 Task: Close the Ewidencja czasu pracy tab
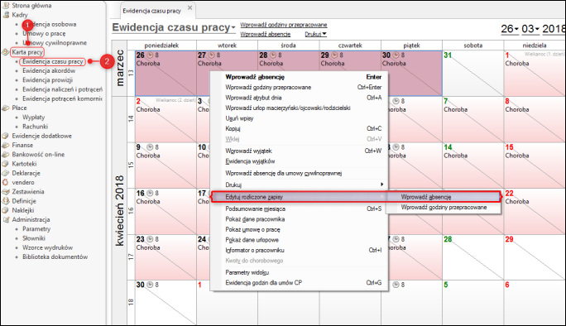click(189, 7)
